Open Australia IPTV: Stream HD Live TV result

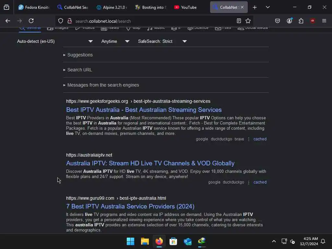coord(150,163)
